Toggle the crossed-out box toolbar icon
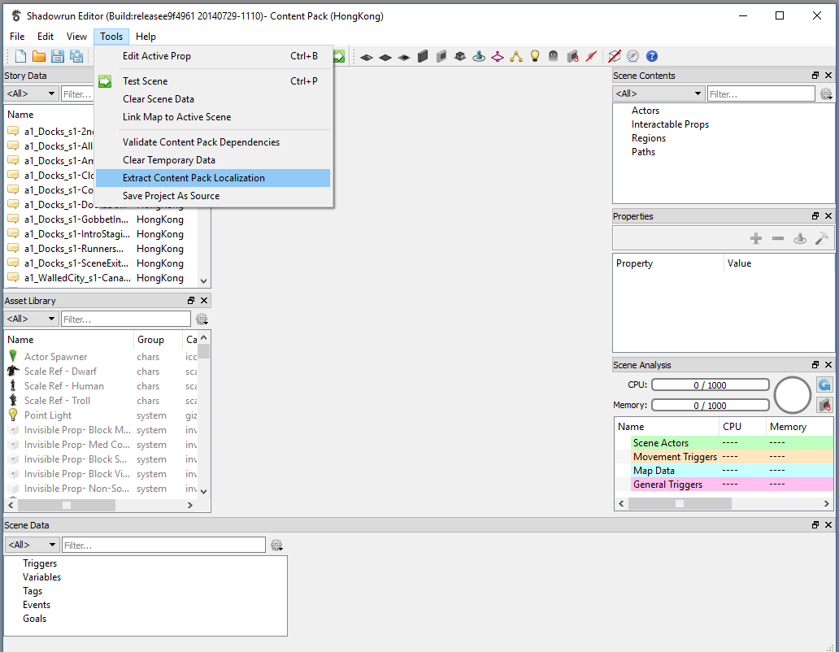This screenshot has height=652, width=839. click(615, 56)
